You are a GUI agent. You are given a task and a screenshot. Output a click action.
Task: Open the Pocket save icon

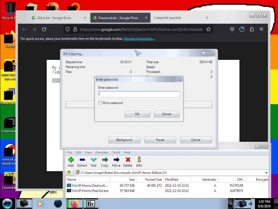coord(232,29)
